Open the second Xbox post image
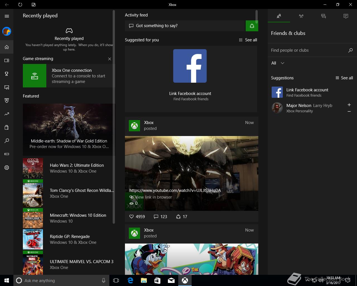This screenshot has height=286, width=357. [192, 259]
